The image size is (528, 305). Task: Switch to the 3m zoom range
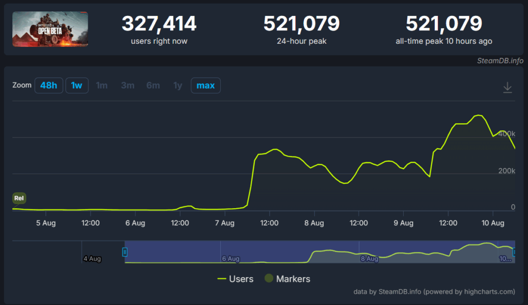[x=127, y=86]
